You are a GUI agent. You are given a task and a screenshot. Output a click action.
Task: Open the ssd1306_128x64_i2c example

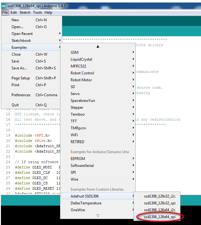point(157,210)
